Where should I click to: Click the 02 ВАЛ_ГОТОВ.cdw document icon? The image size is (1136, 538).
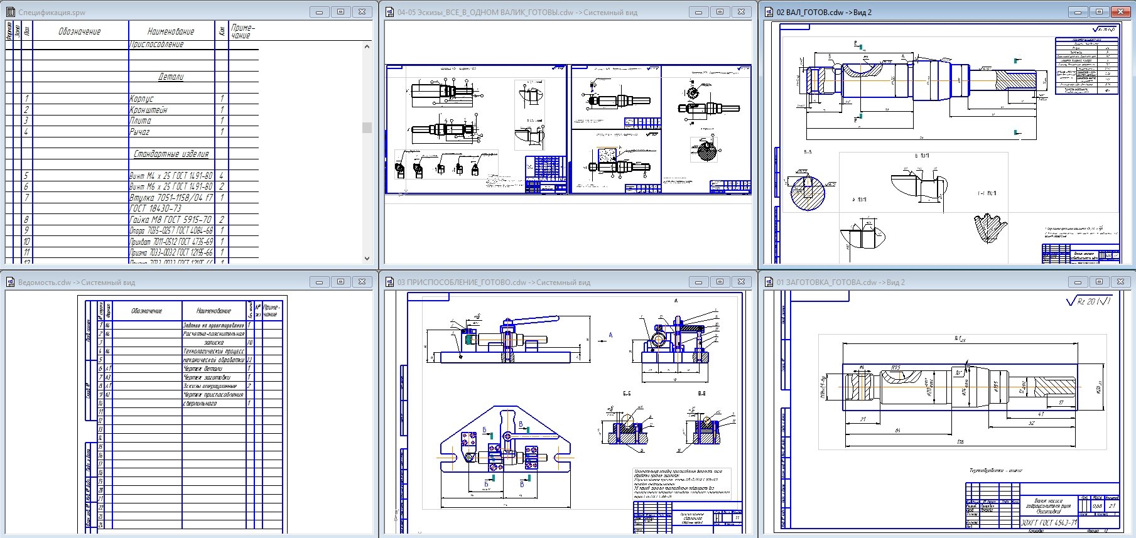coord(769,12)
